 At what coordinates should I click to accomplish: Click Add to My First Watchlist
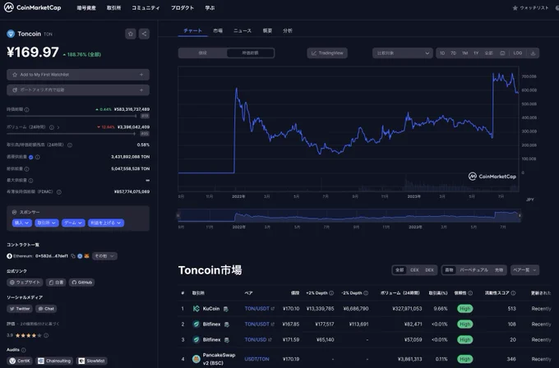point(78,75)
